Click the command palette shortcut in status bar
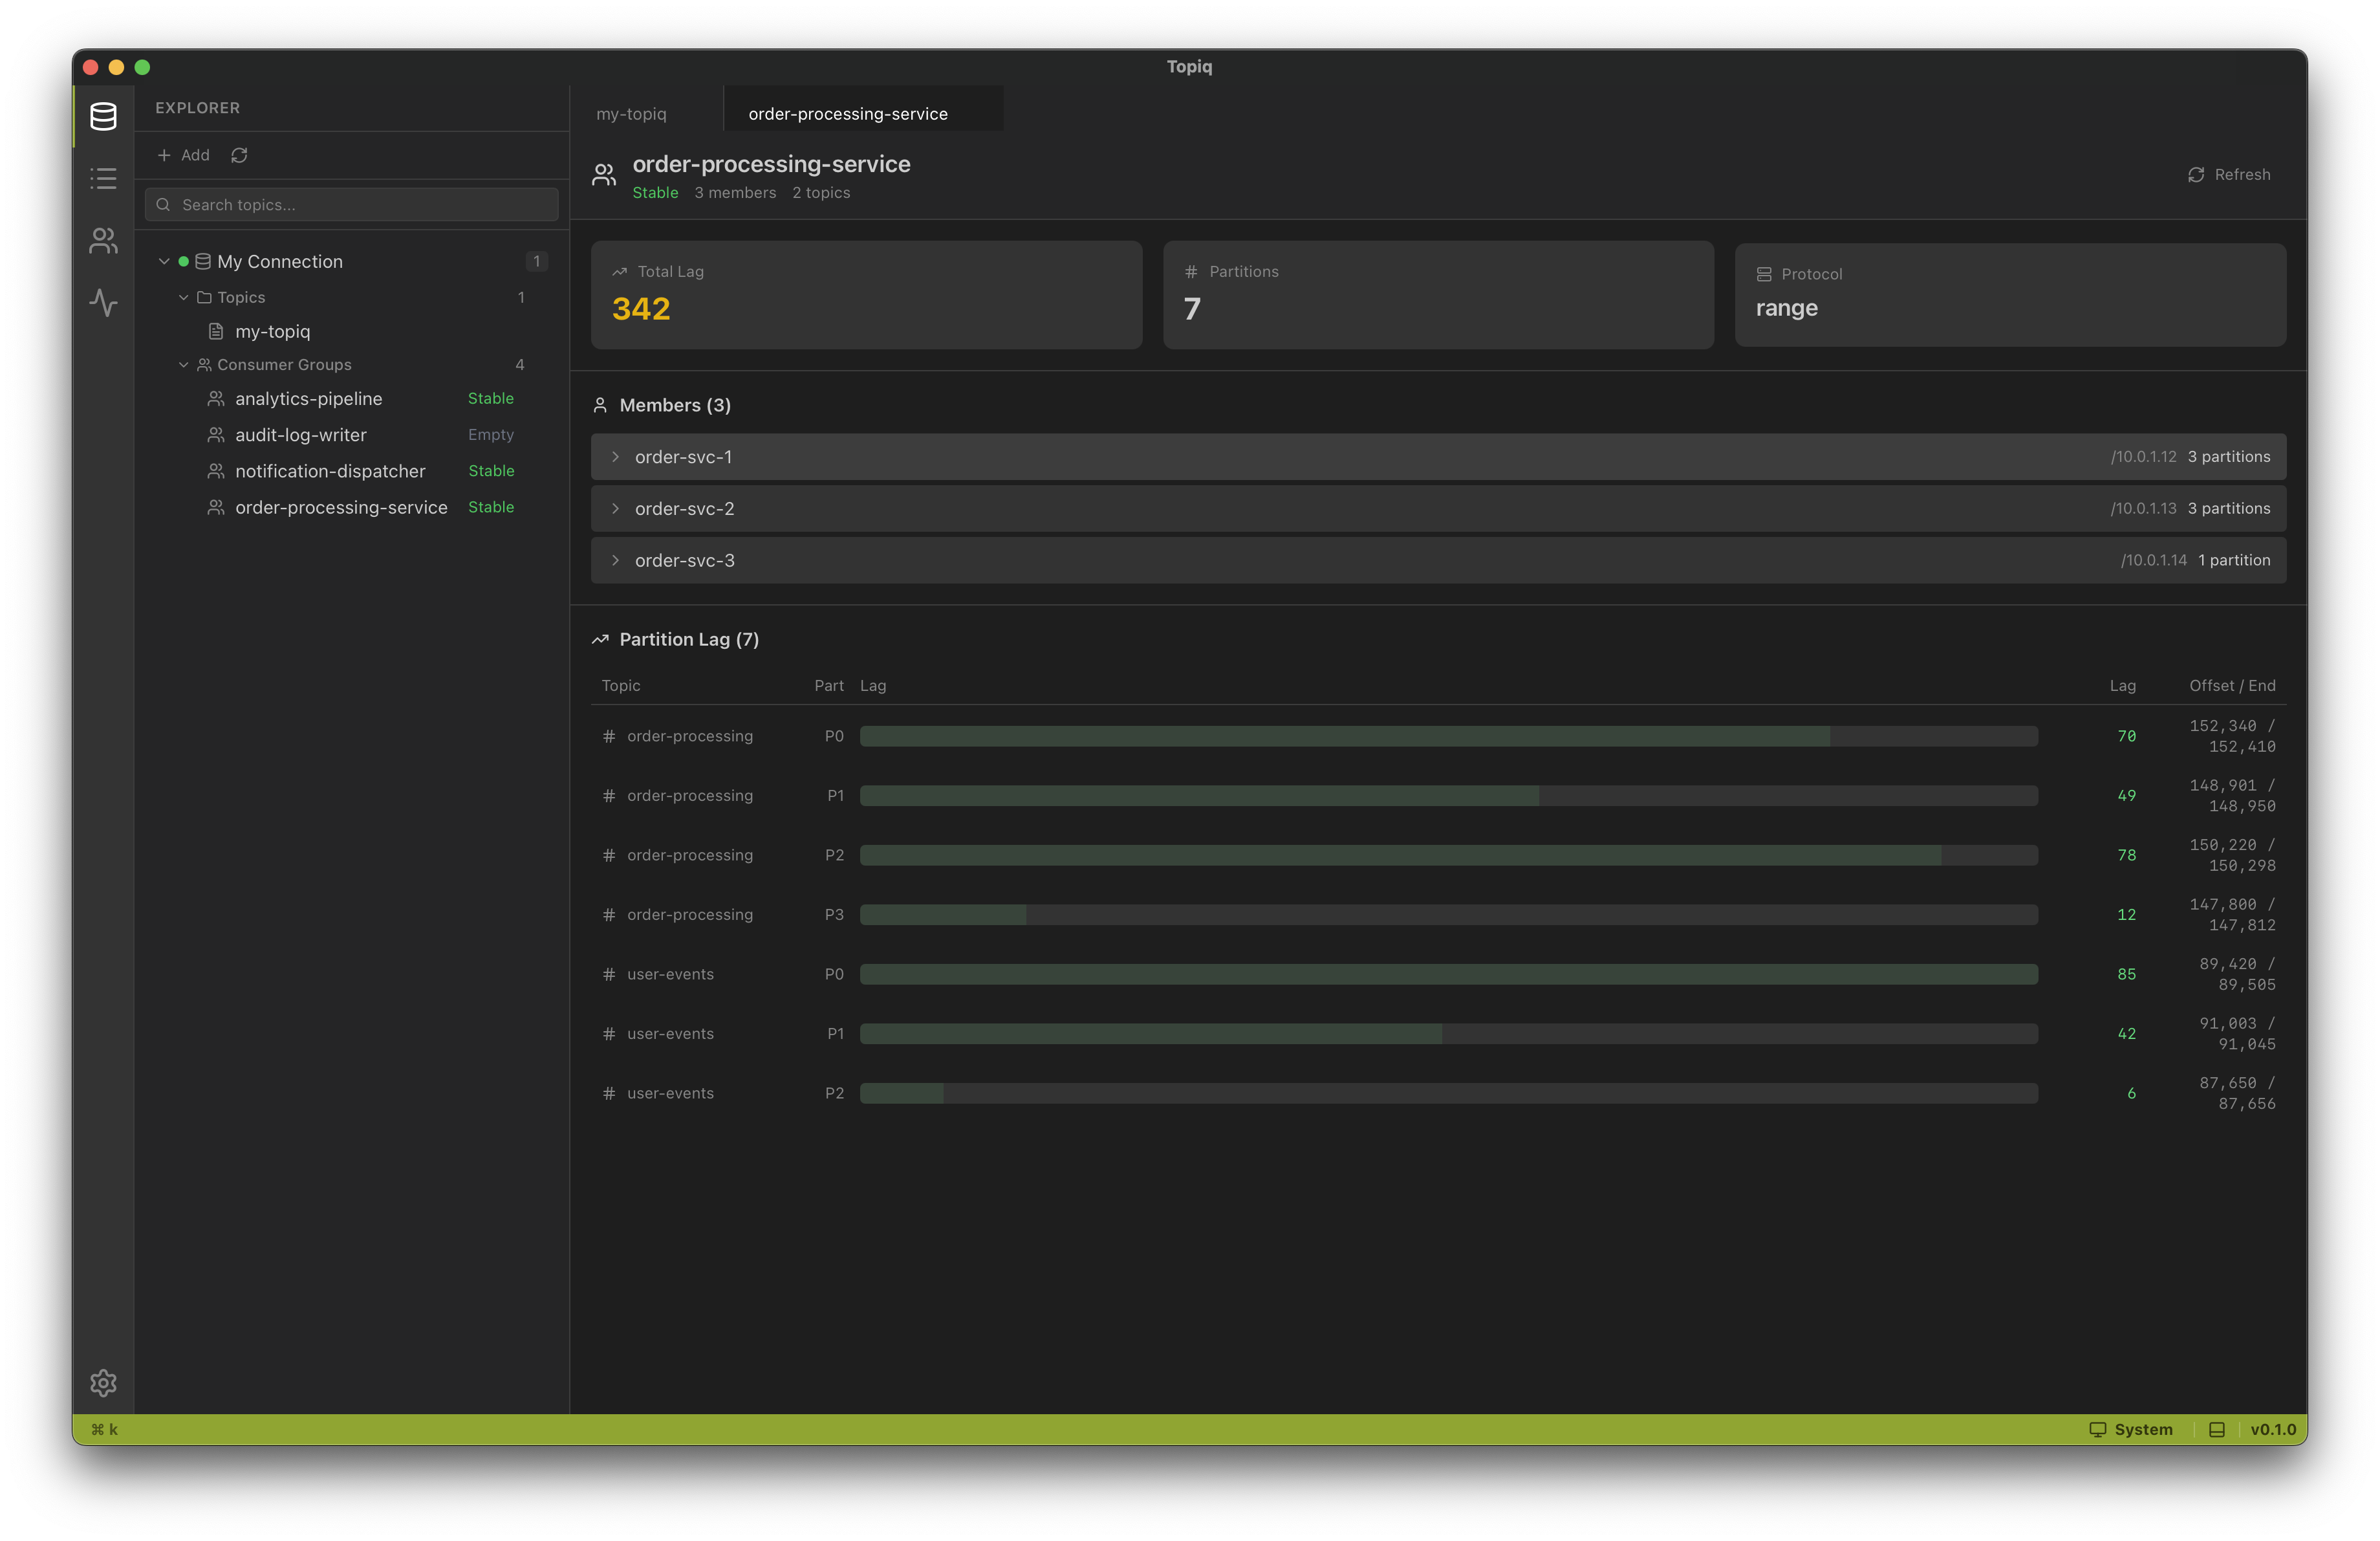Screen dimensions: 2380x1541 [104, 1430]
